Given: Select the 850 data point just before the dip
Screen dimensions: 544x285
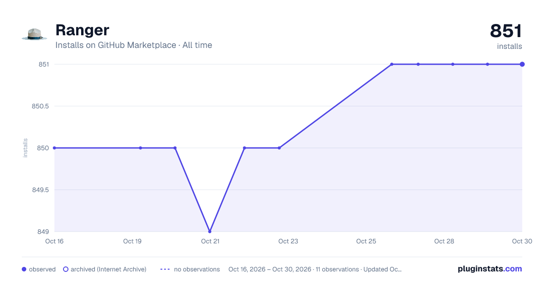Looking at the screenshot, I should pyautogui.click(x=175, y=148).
